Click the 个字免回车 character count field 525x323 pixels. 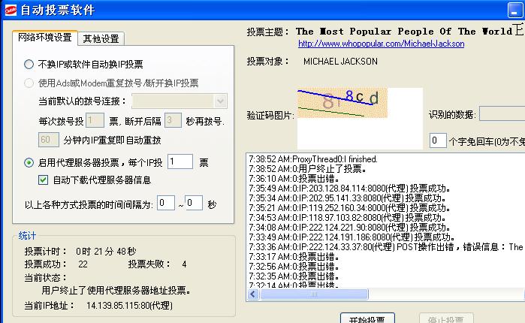pyautogui.click(x=437, y=140)
